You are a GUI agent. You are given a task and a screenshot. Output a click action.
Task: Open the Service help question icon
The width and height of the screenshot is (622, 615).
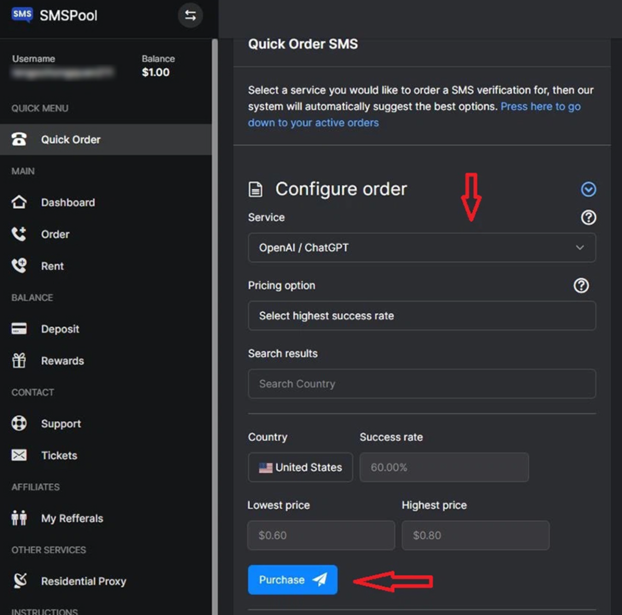[x=588, y=218]
